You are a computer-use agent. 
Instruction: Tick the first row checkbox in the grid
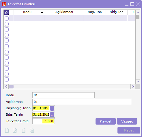pos(7,18)
